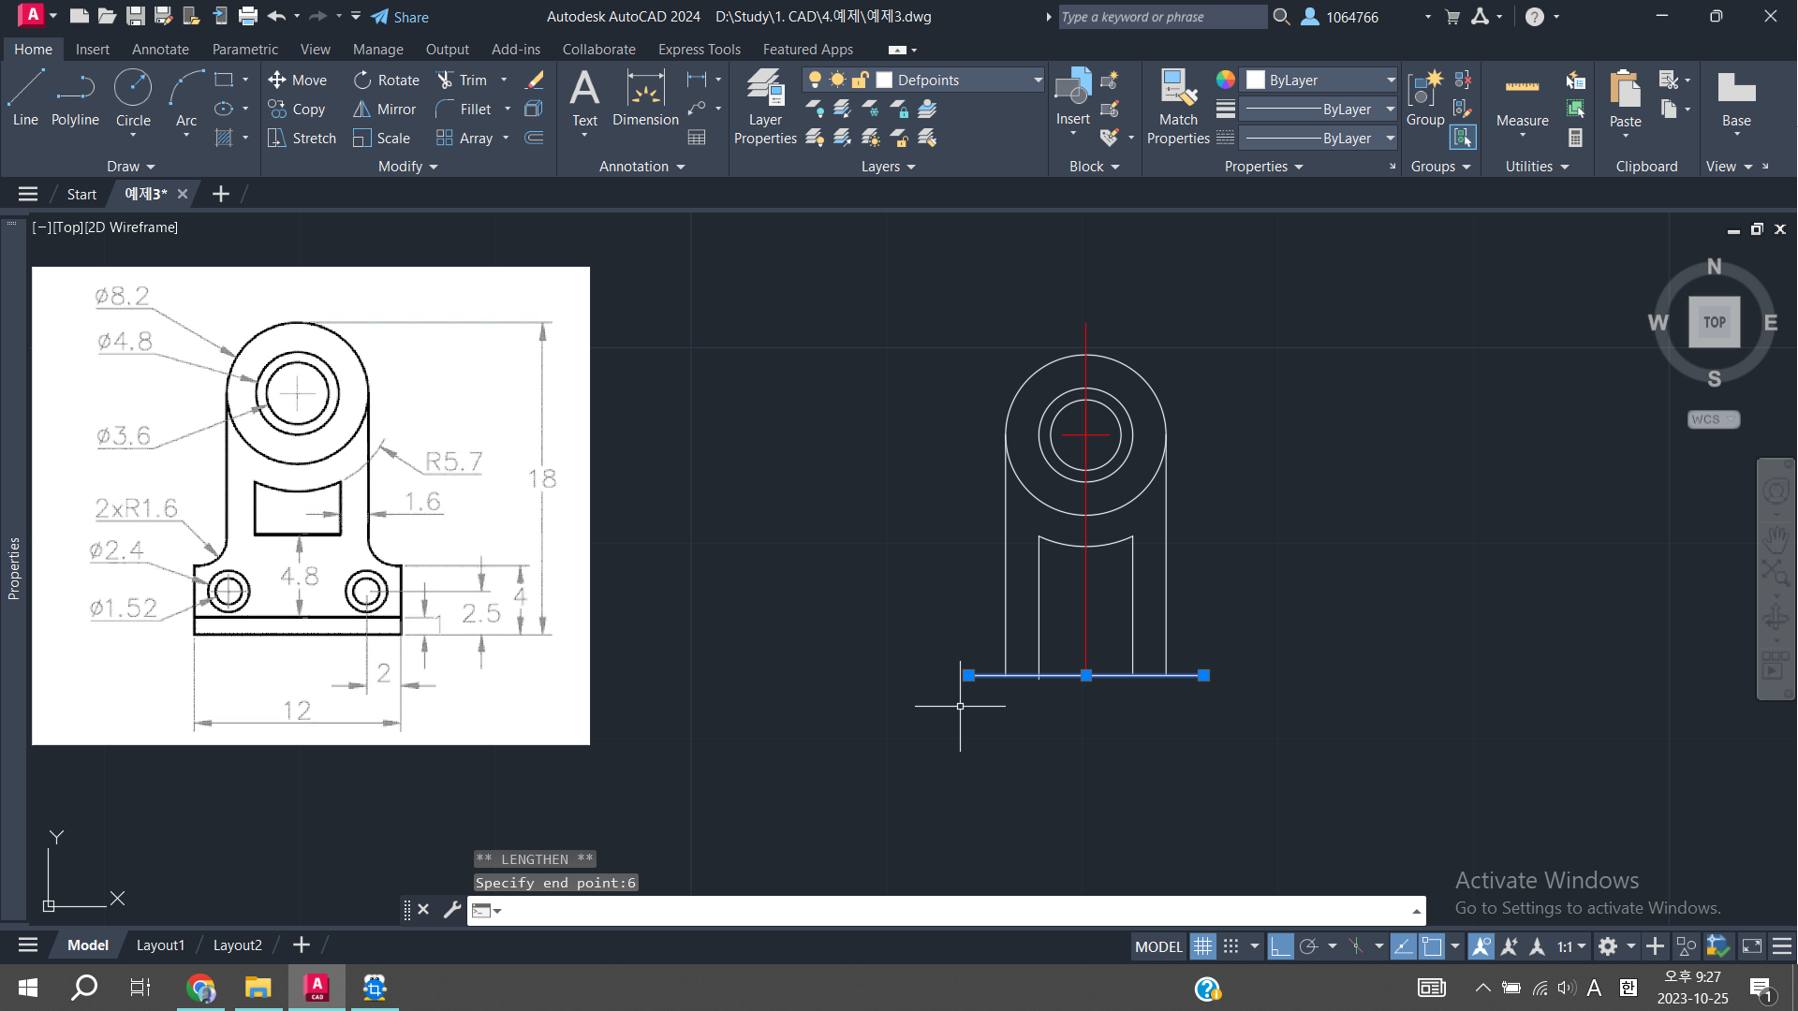This screenshot has width=1798, height=1011.
Task: Switch to the Layout1 tab
Action: pos(160,945)
